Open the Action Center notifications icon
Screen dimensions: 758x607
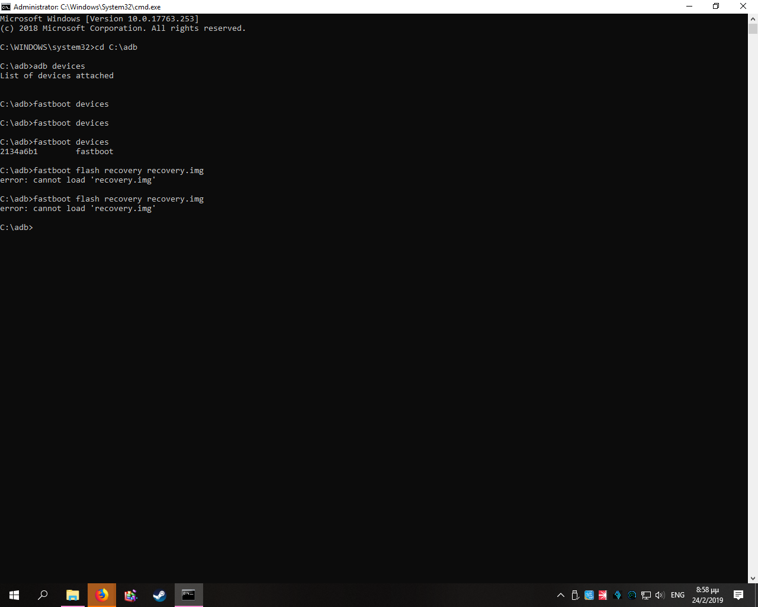pyautogui.click(x=738, y=595)
